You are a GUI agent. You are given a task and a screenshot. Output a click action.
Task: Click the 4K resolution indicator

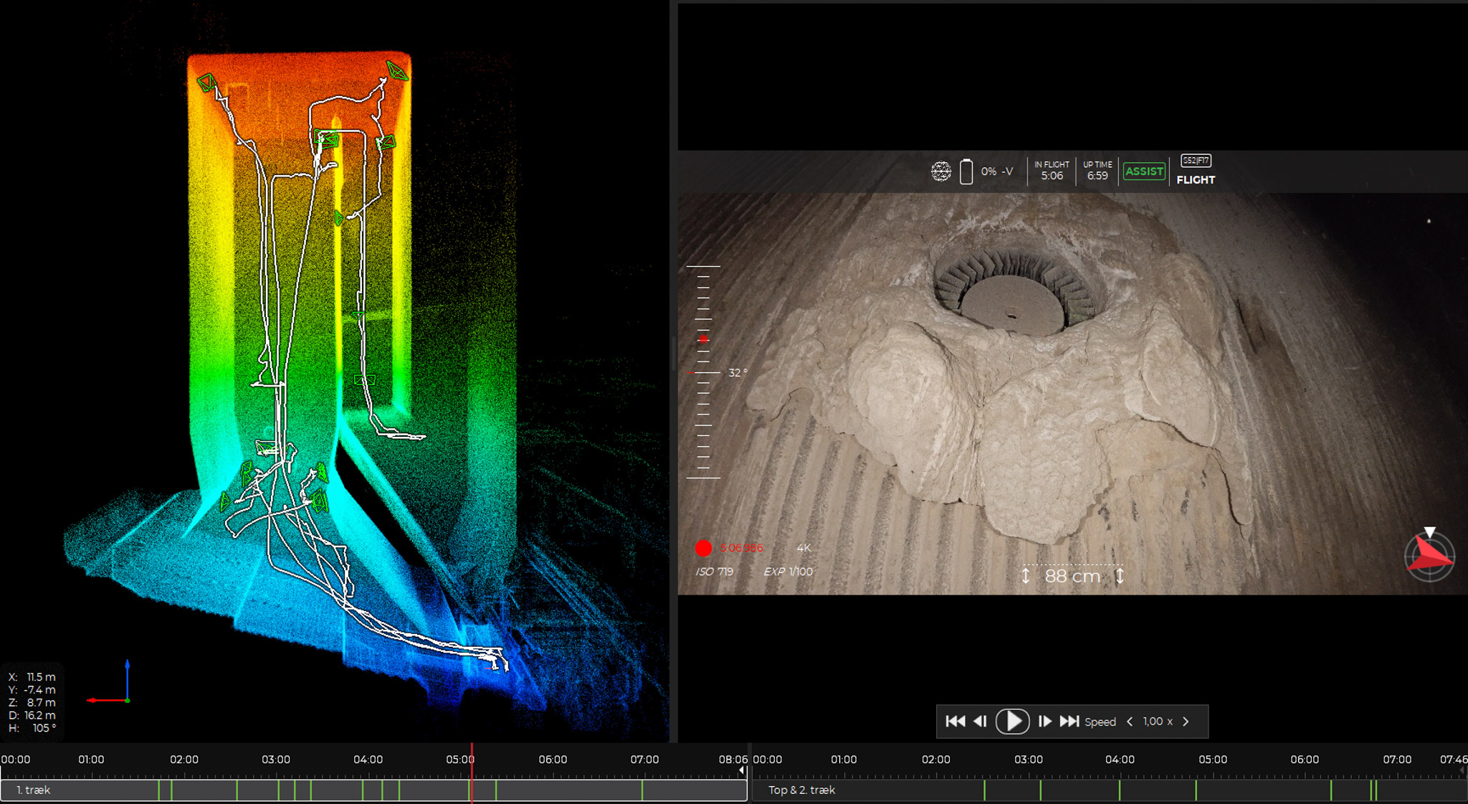click(804, 547)
